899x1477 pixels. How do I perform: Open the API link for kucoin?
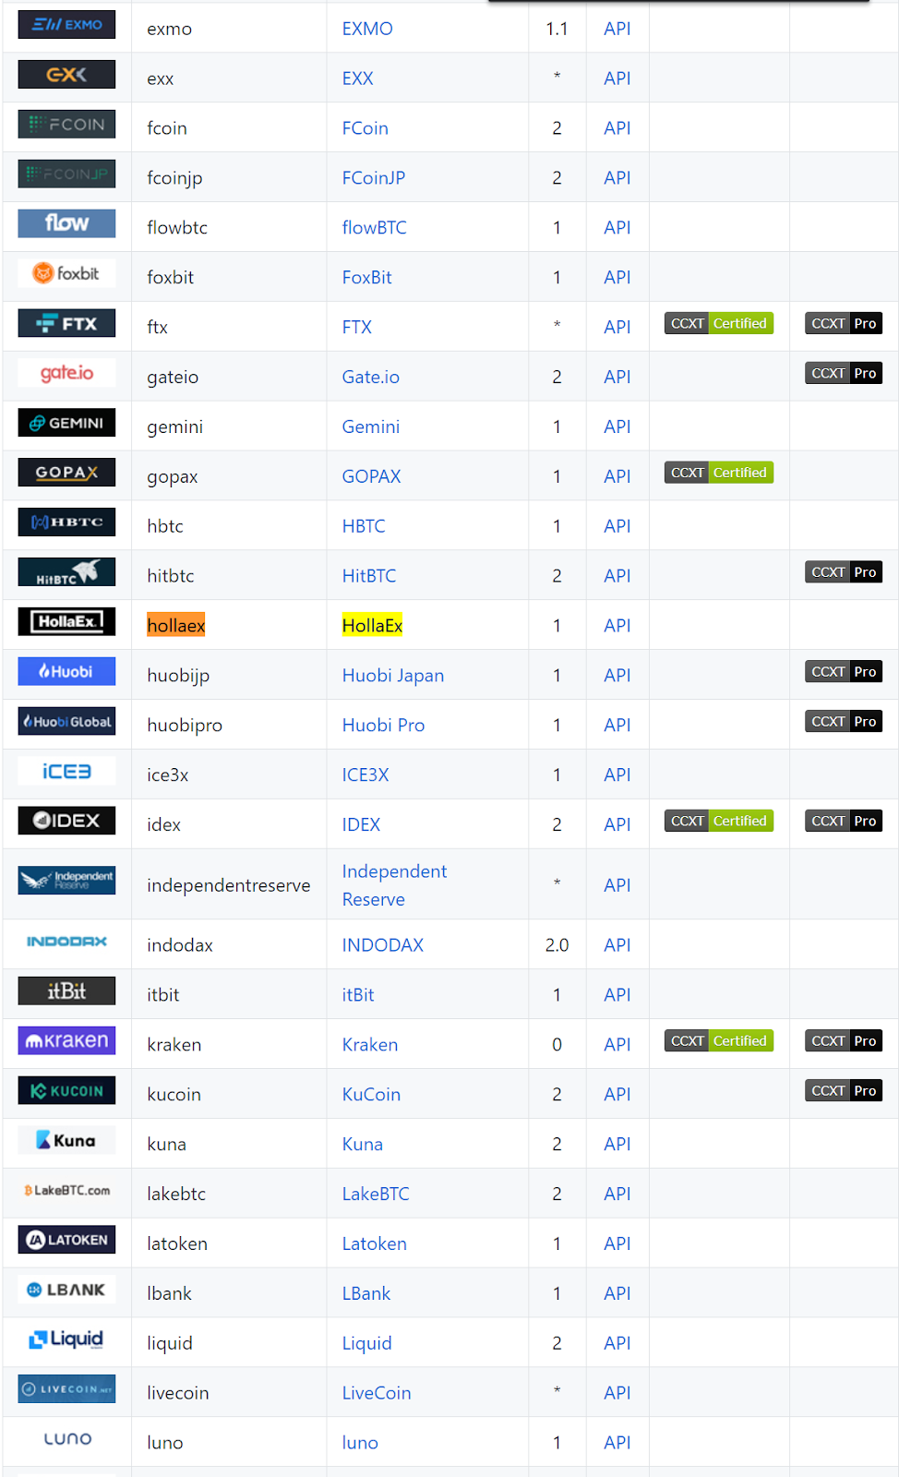pyautogui.click(x=617, y=1095)
